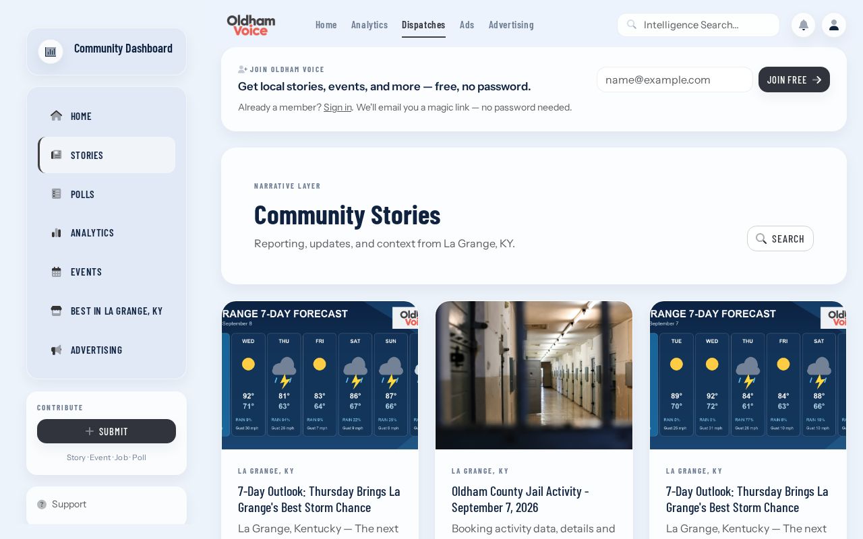The width and height of the screenshot is (863, 539).
Task: Click the 'Community Stories' heading
Action: [x=347, y=215]
